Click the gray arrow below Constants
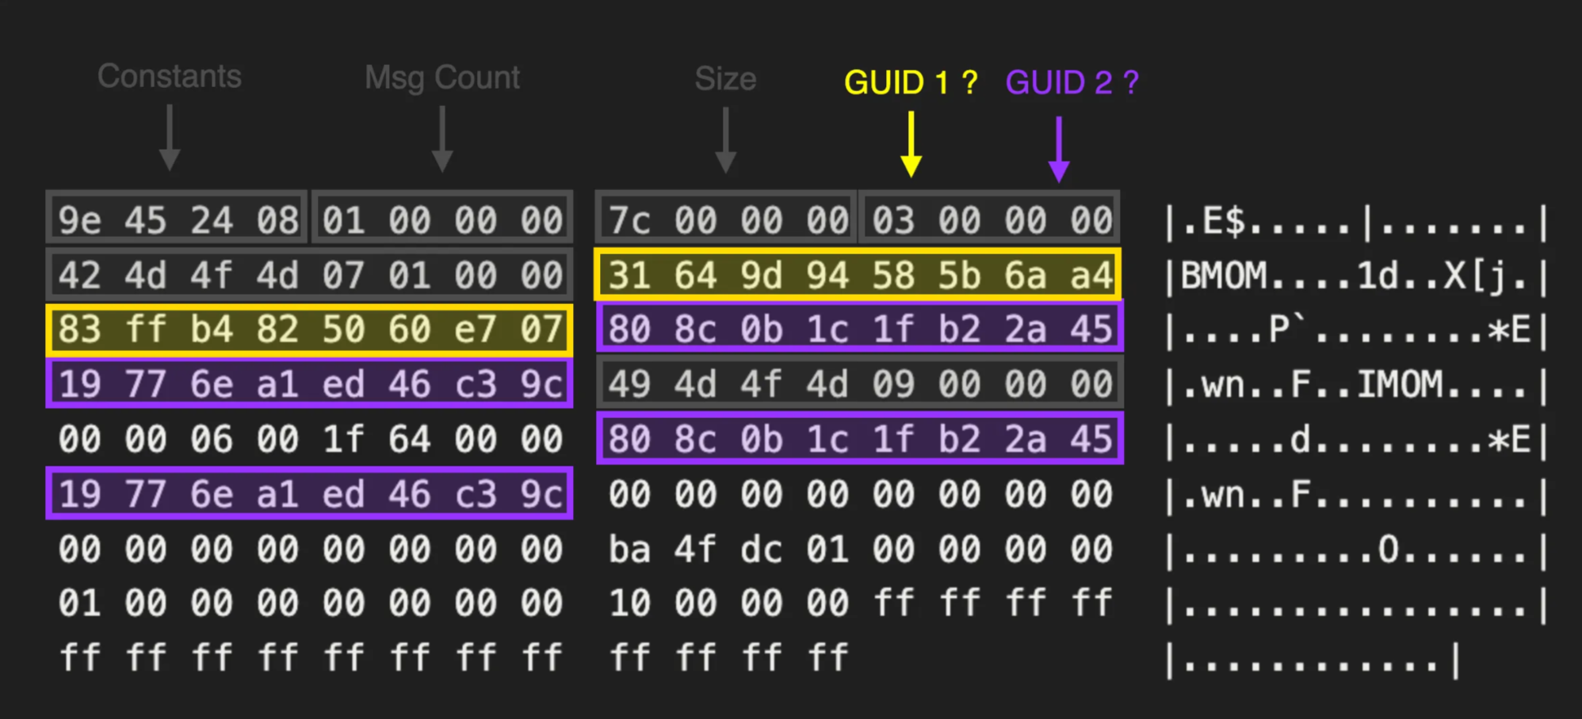Image resolution: width=1582 pixels, height=719 pixels. [170, 138]
